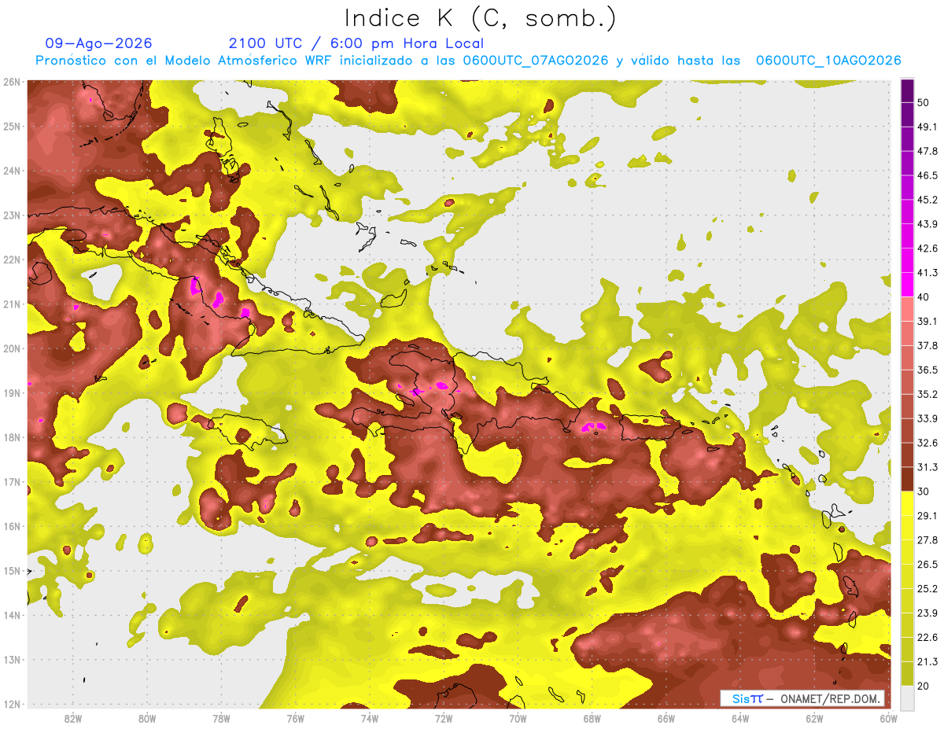Click the longitude label '80W'
Screen dimensions: 944x729
tap(147, 719)
